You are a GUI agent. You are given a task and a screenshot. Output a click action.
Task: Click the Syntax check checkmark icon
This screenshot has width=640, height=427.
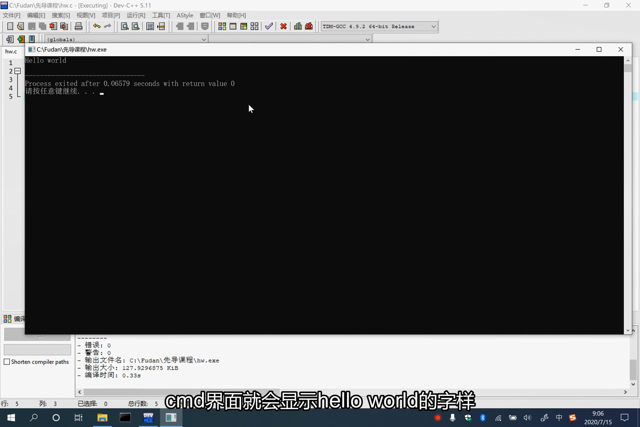point(269,26)
